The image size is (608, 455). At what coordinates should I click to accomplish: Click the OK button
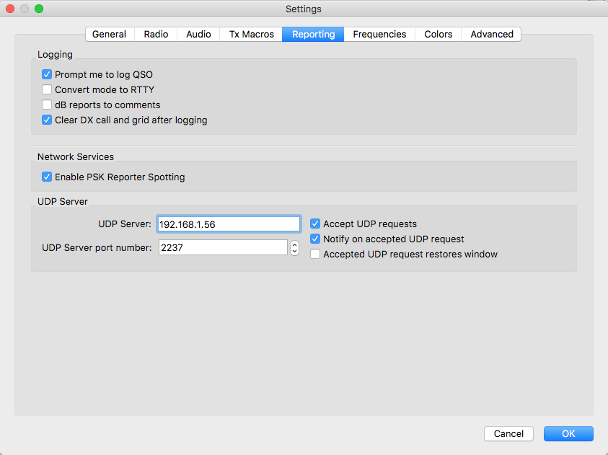point(568,433)
